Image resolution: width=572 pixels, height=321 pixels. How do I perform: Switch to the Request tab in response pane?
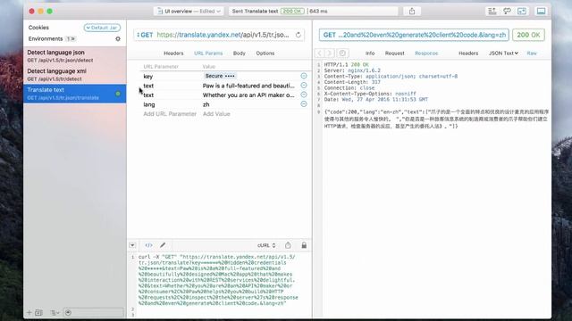point(394,53)
